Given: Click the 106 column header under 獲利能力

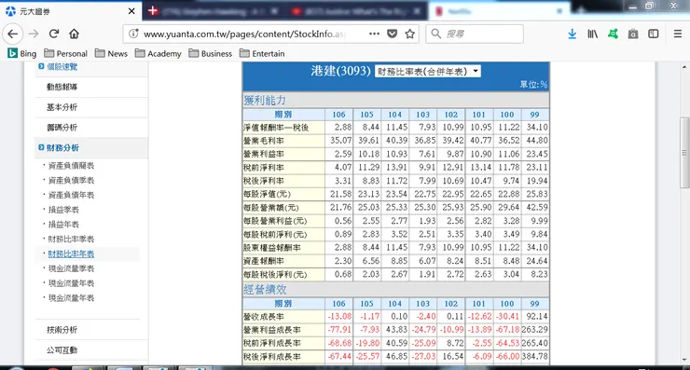Looking at the screenshot, I should coord(338,115).
